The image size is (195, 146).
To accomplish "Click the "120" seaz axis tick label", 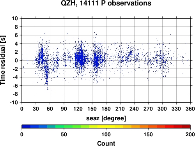I will click(78, 109).
